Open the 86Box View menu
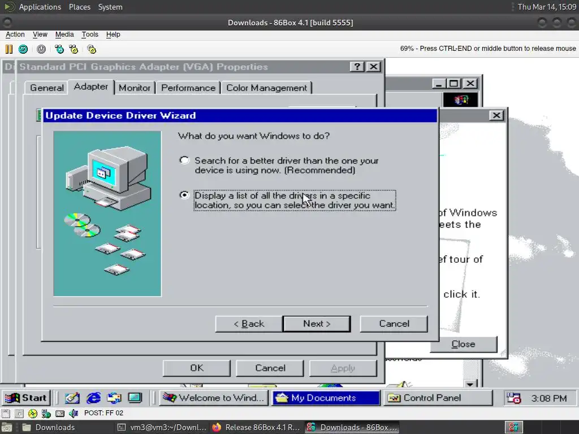The image size is (579, 434). [40, 34]
